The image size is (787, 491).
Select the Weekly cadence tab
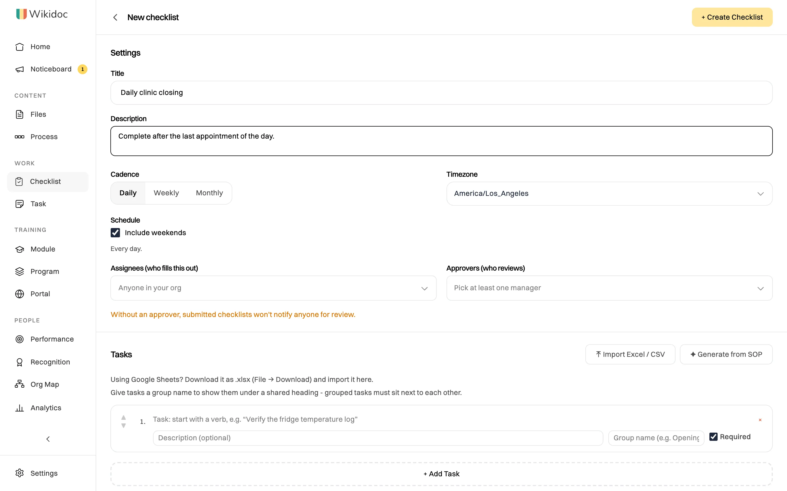point(166,193)
